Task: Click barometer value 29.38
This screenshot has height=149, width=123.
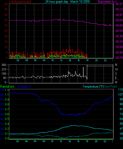Action: [x=119, y=36]
